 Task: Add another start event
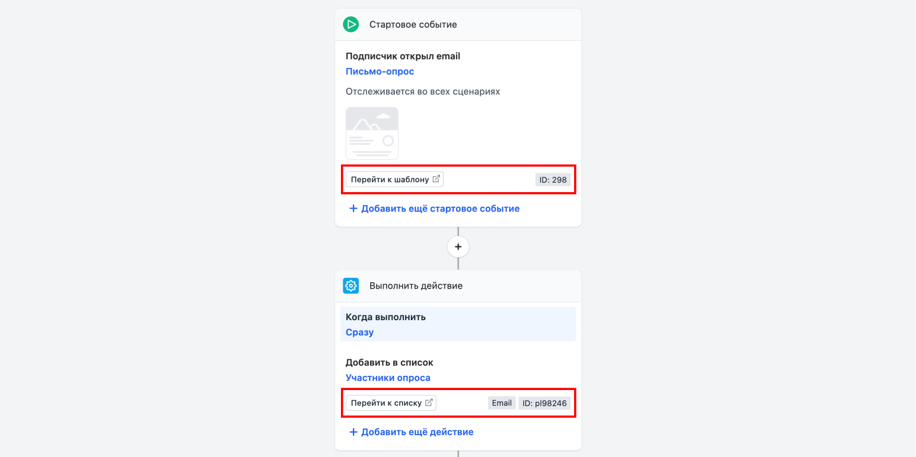440,208
